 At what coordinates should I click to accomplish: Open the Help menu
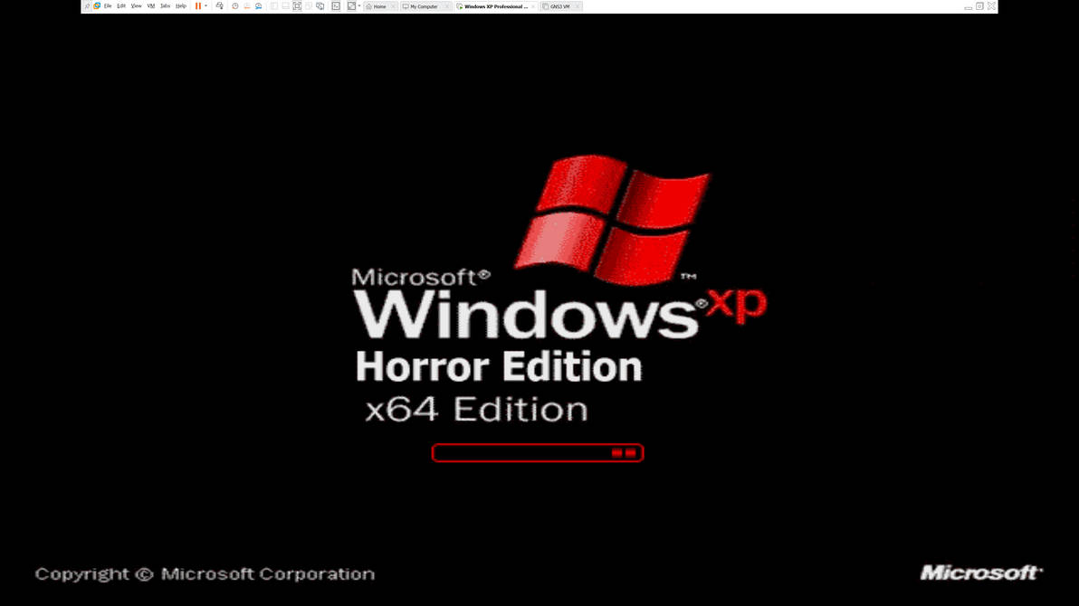coord(181,6)
